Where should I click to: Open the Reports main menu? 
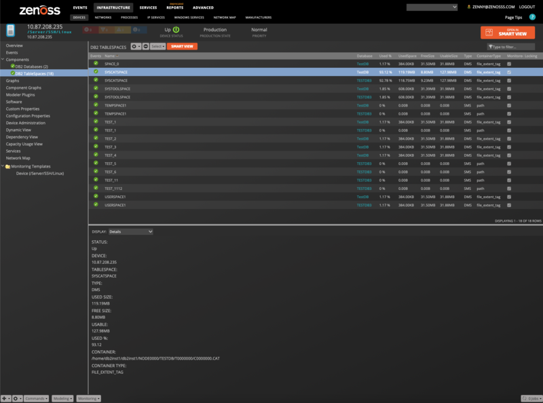(x=175, y=7)
